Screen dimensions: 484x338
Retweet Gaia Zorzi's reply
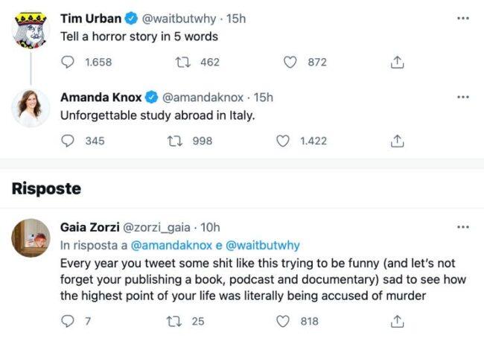point(176,321)
